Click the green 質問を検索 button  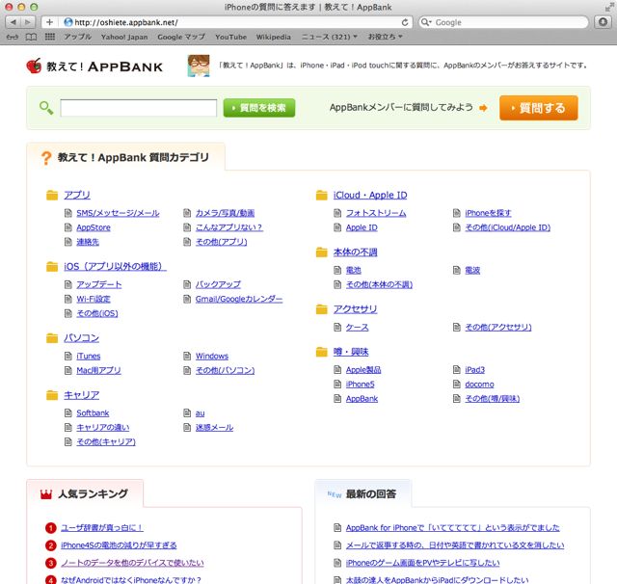[259, 108]
